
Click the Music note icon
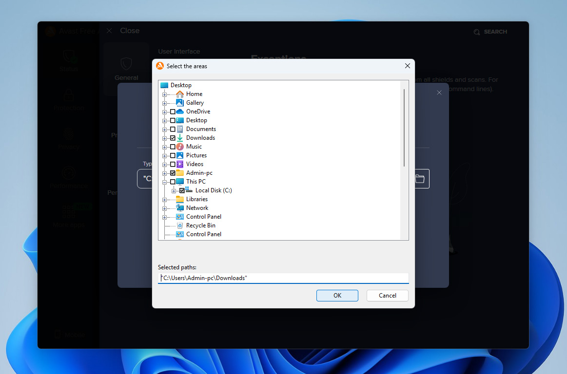180,147
